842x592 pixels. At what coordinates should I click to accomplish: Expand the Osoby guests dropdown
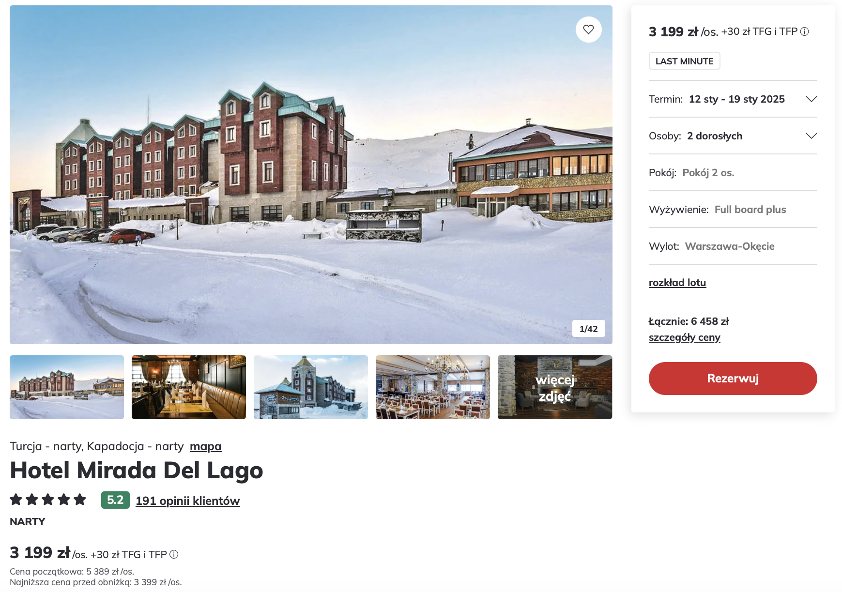pos(733,136)
